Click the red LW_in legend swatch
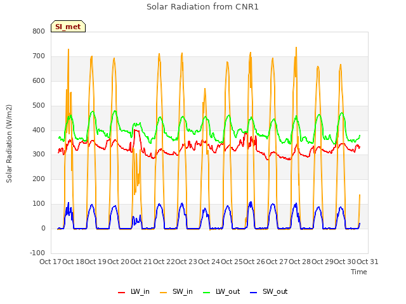This screenshot has height=304, width=406. coord(121,293)
